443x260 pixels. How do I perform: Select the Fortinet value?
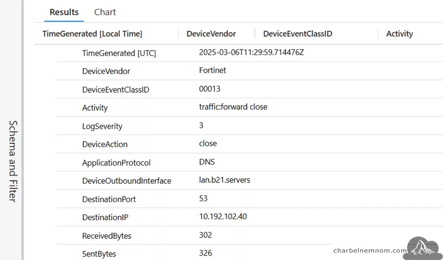click(213, 71)
